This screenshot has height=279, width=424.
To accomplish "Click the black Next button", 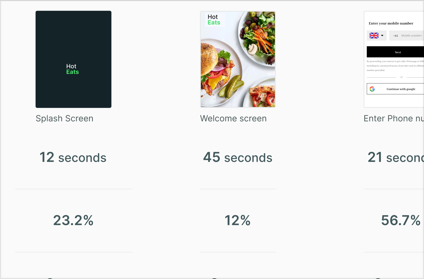I will point(396,52).
